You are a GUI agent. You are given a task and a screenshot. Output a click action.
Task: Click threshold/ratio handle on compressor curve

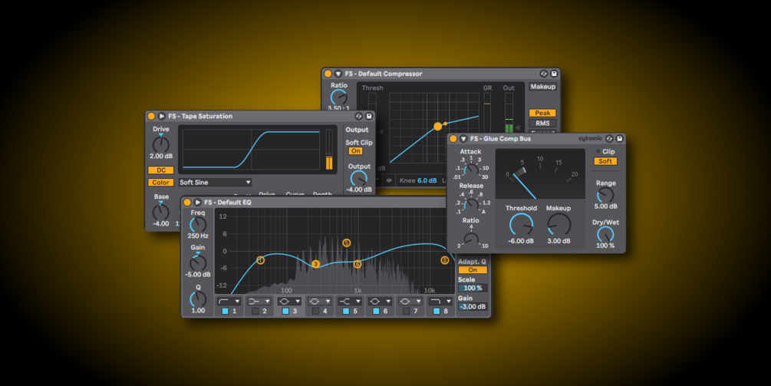coord(437,127)
